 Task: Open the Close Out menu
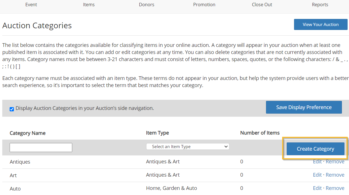point(262,5)
